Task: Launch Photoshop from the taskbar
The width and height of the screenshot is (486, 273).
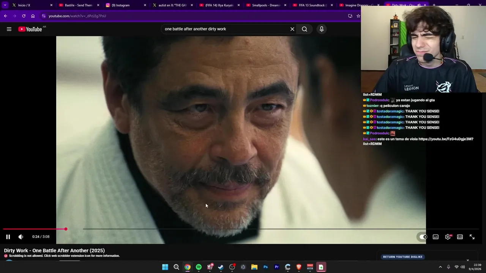Action: click(x=265, y=267)
